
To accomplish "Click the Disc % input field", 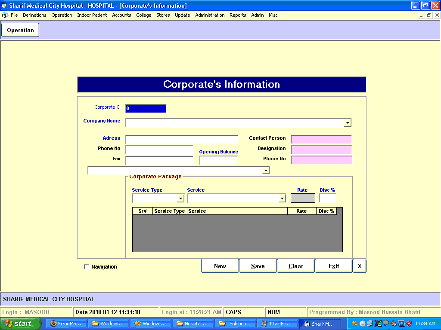I will pos(327,198).
